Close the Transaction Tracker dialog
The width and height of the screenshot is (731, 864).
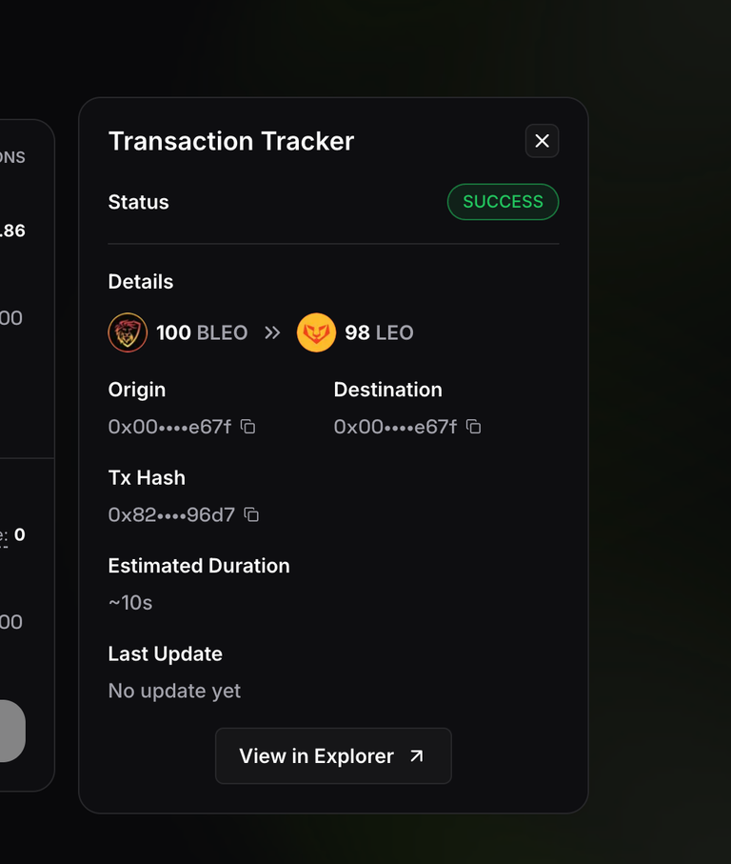point(542,141)
